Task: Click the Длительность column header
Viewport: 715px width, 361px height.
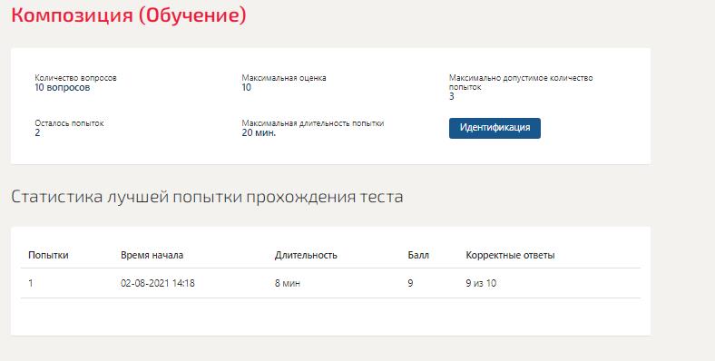Action: click(x=306, y=255)
